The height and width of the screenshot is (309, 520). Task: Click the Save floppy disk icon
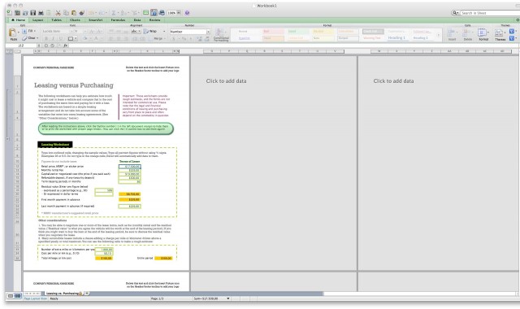click(x=33, y=13)
